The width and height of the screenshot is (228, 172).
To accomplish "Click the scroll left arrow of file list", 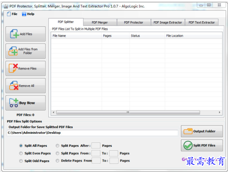I will click(54, 112).
